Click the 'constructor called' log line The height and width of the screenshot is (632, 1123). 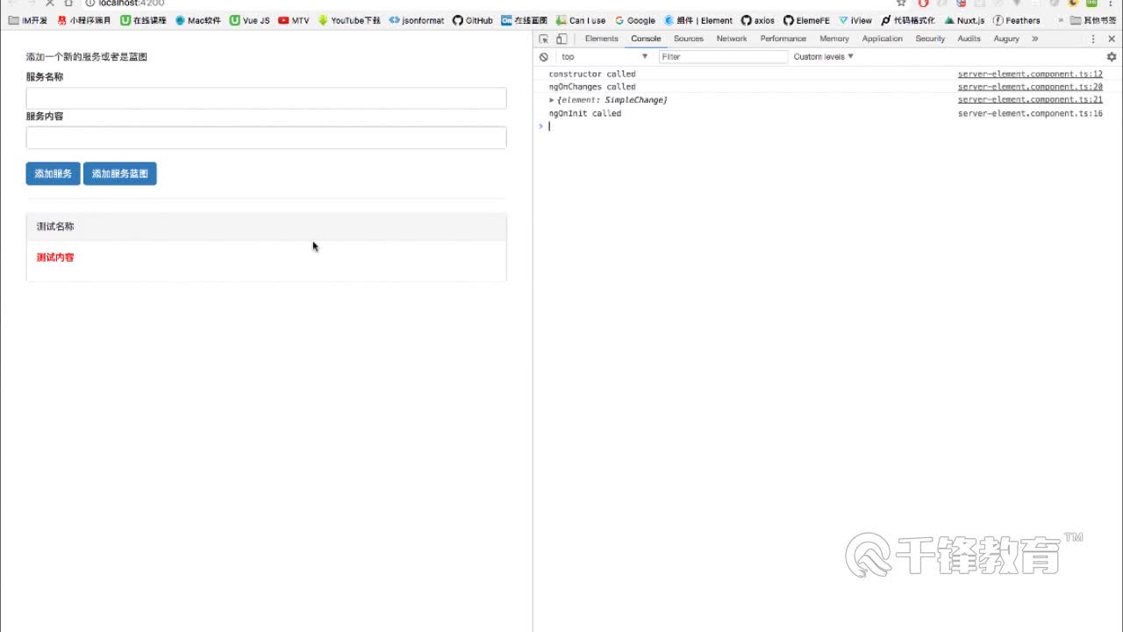(x=592, y=74)
